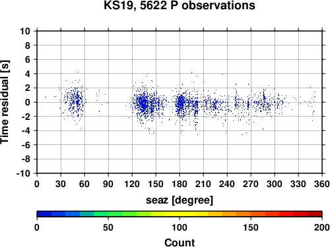Click the 'Time residual [s]' y-axis label

click(5, 102)
